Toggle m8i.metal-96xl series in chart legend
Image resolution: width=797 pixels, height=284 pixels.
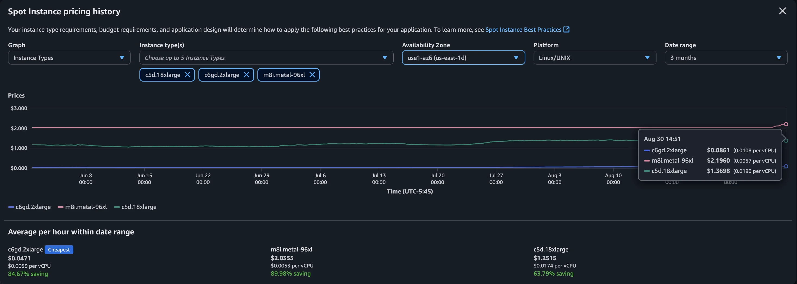click(82, 207)
